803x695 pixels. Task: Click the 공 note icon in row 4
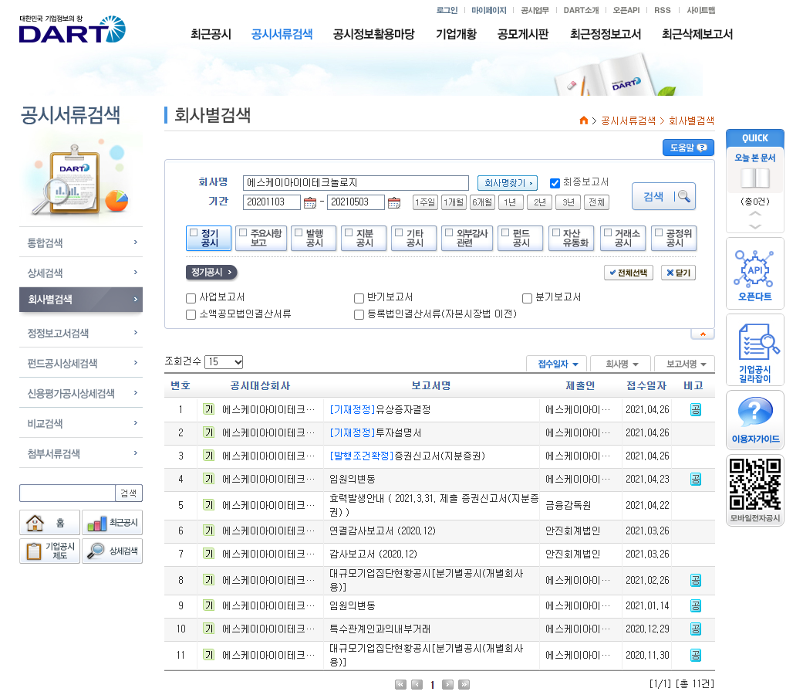coord(696,480)
